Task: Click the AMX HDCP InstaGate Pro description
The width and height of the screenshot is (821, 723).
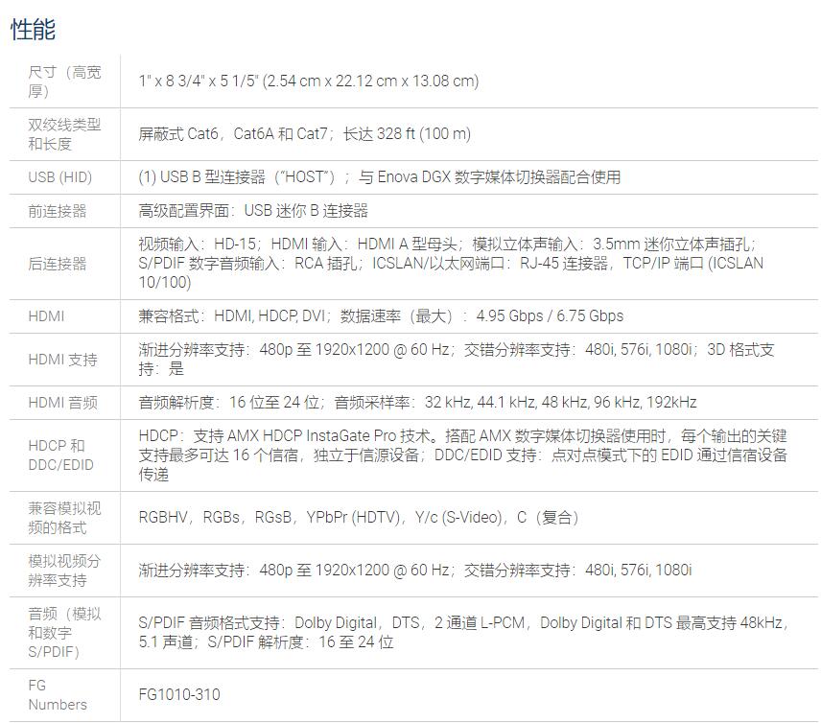Action: coord(463,455)
